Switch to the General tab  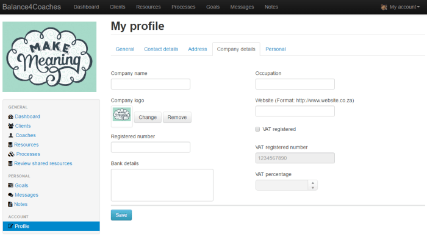124,49
